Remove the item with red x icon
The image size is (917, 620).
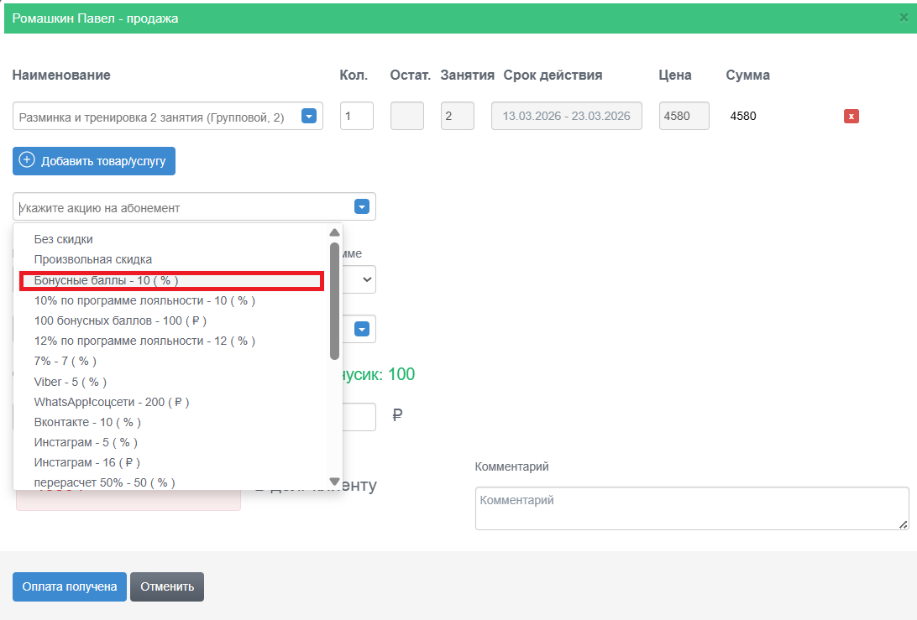click(x=851, y=116)
